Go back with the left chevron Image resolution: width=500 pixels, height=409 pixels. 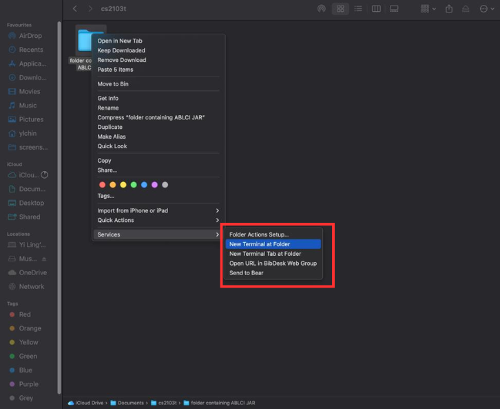pos(75,8)
